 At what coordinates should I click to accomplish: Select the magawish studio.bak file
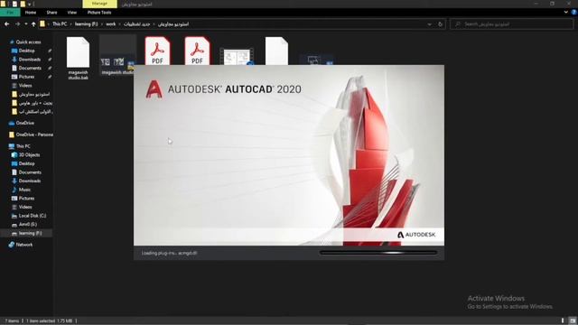click(x=78, y=59)
